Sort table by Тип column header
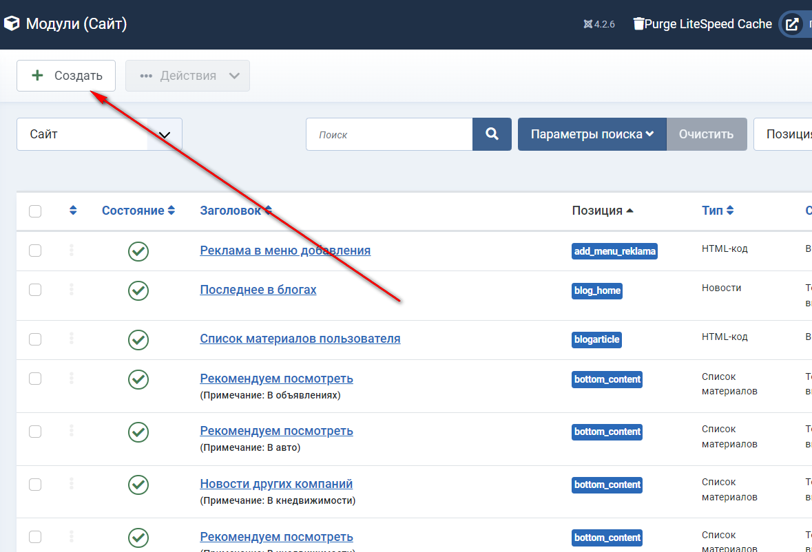 click(x=717, y=211)
